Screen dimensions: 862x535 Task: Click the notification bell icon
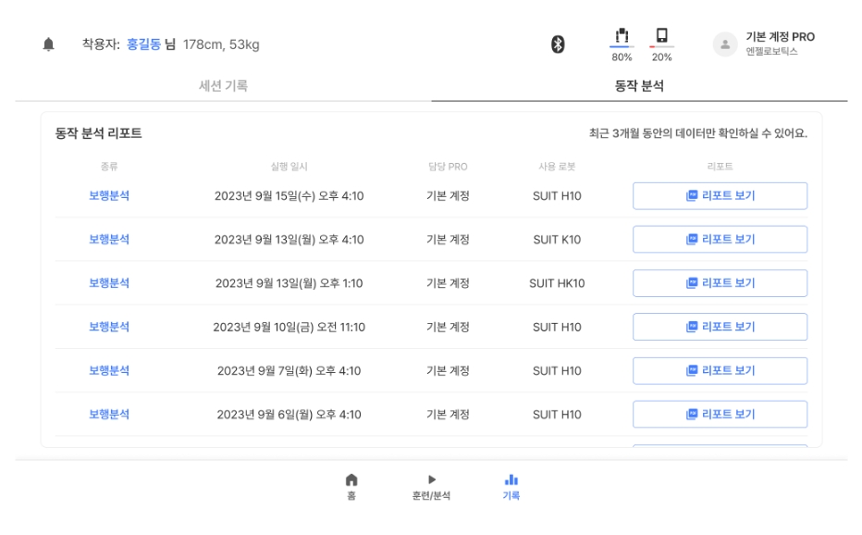pos(48,44)
